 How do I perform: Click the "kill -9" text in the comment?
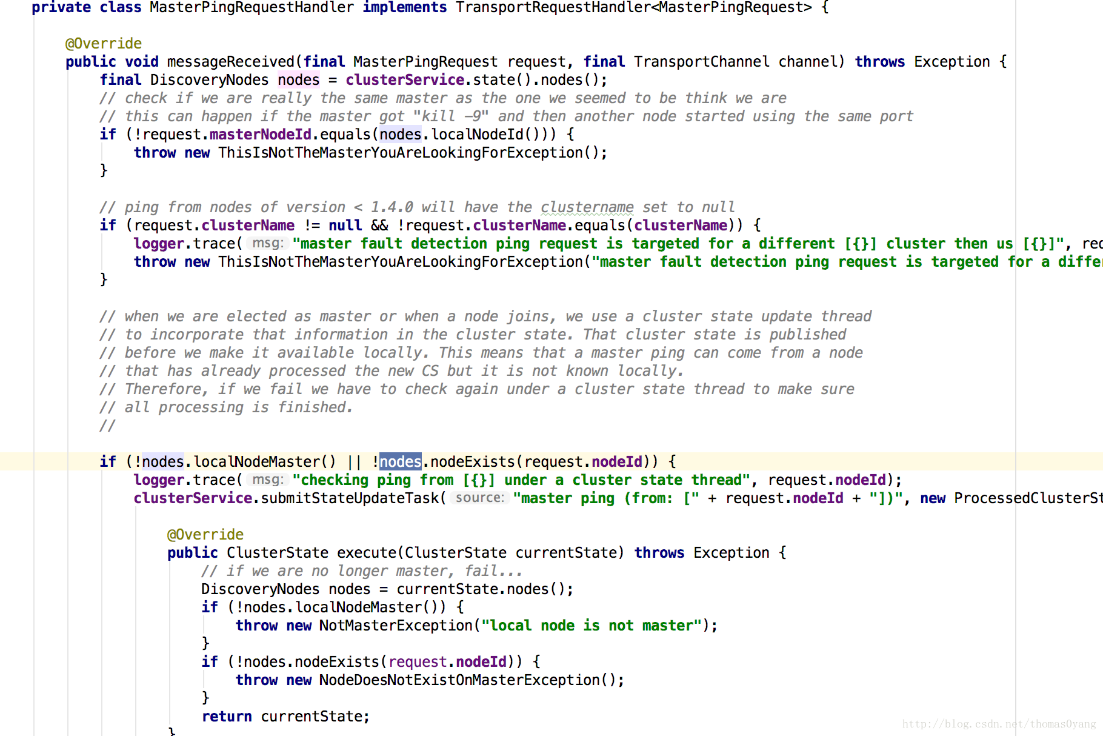[451, 116]
